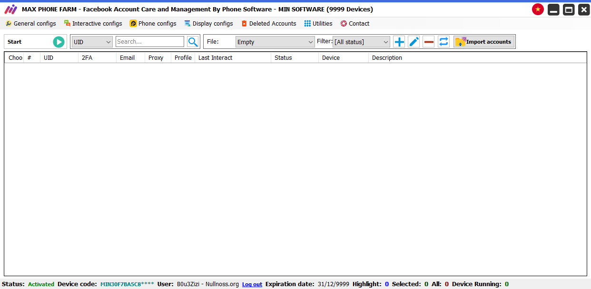The image size is (591, 289).
Task: Click the green Activated status text
Action: pos(41,284)
